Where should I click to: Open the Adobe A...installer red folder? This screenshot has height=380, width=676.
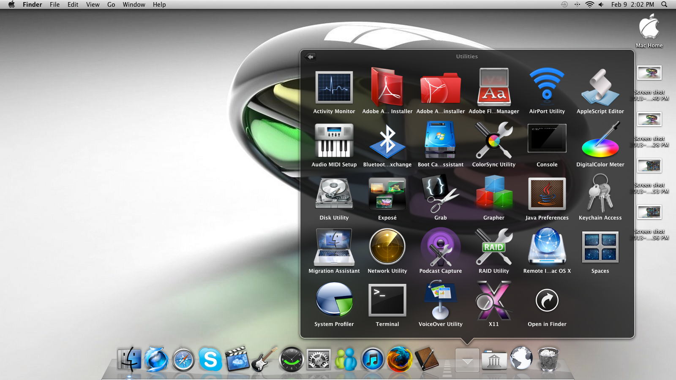point(440,88)
